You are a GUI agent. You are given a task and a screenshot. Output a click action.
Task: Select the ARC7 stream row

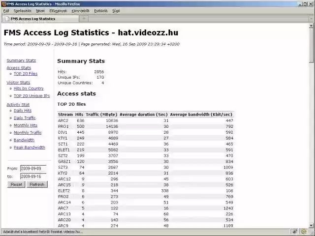(x=146, y=208)
